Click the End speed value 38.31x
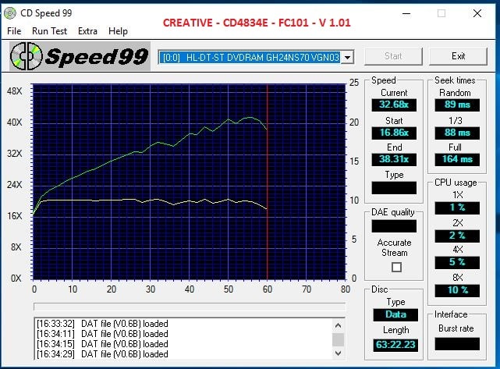500x369 pixels. point(394,159)
